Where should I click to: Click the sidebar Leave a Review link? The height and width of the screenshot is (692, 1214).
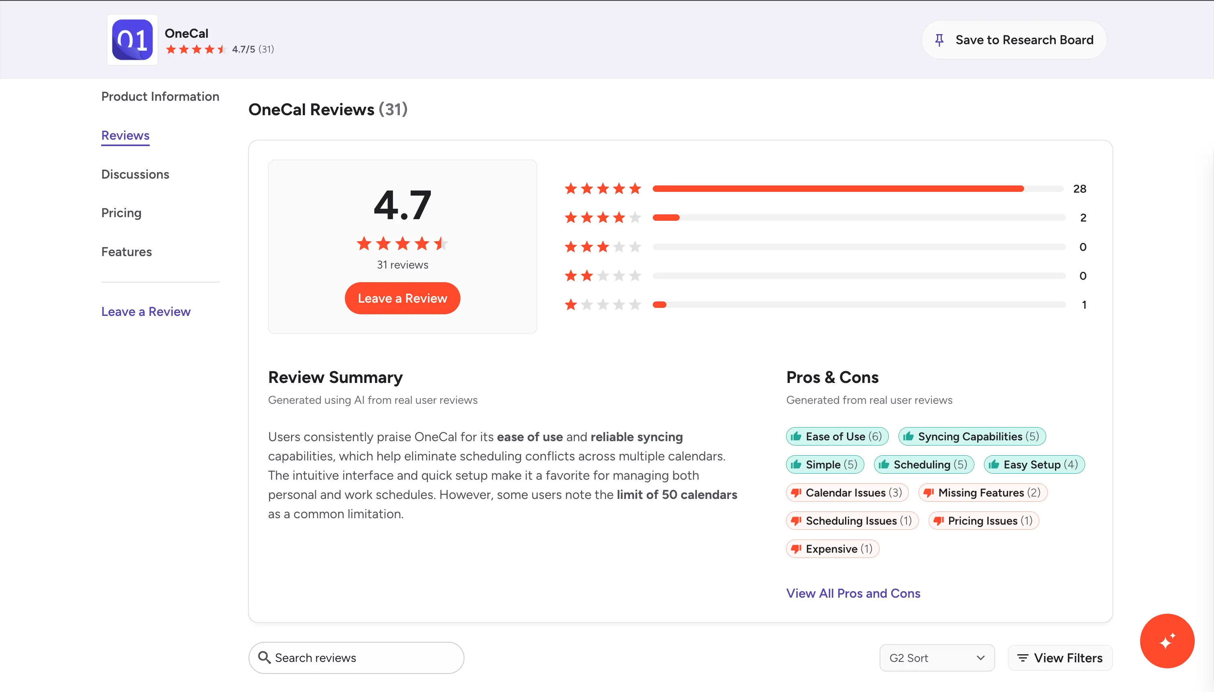tap(146, 312)
